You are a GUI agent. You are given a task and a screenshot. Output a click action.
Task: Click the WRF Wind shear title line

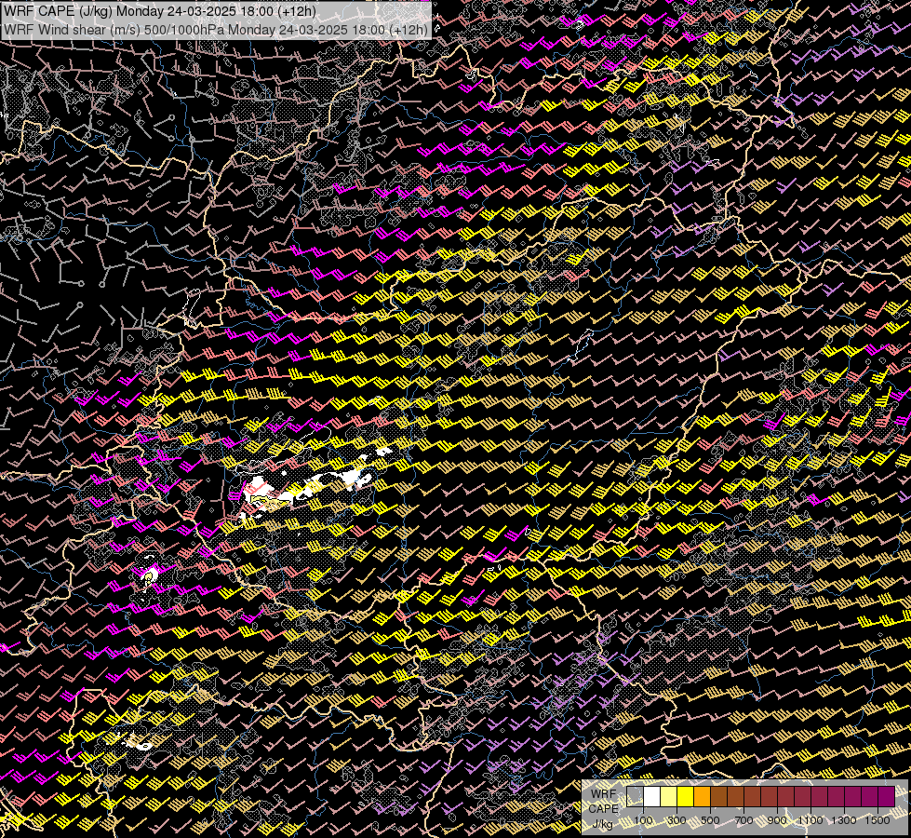coord(216,29)
